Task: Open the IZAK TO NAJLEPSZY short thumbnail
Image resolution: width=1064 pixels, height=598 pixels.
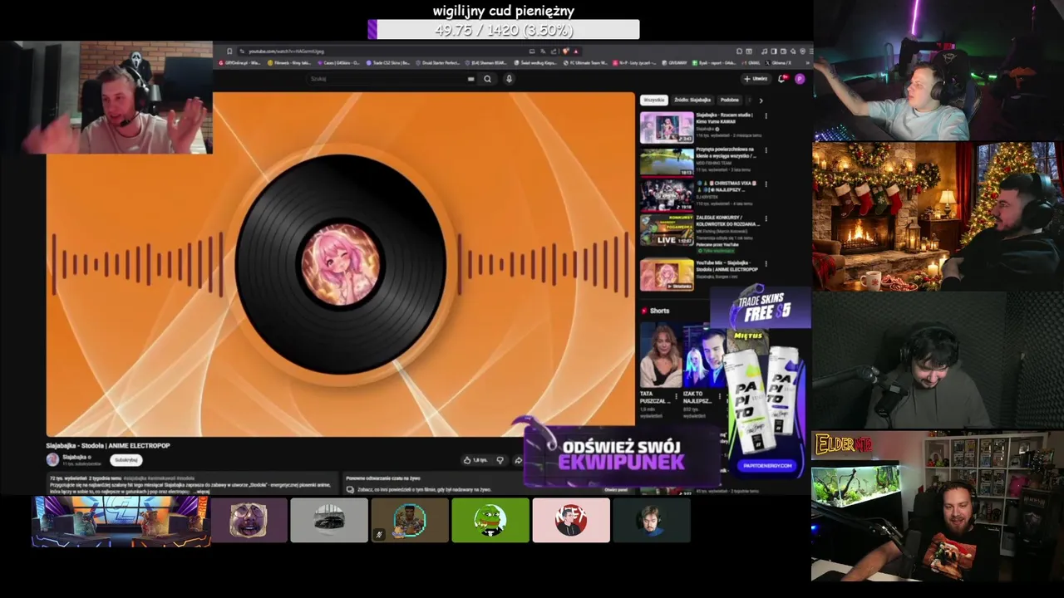Action: click(702, 355)
